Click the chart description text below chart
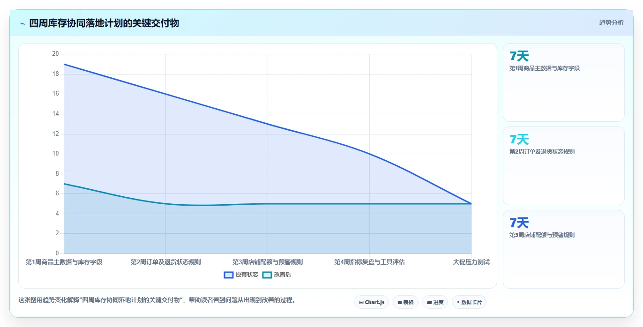This screenshot has width=643, height=327. pyautogui.click(x=157, y=300)
